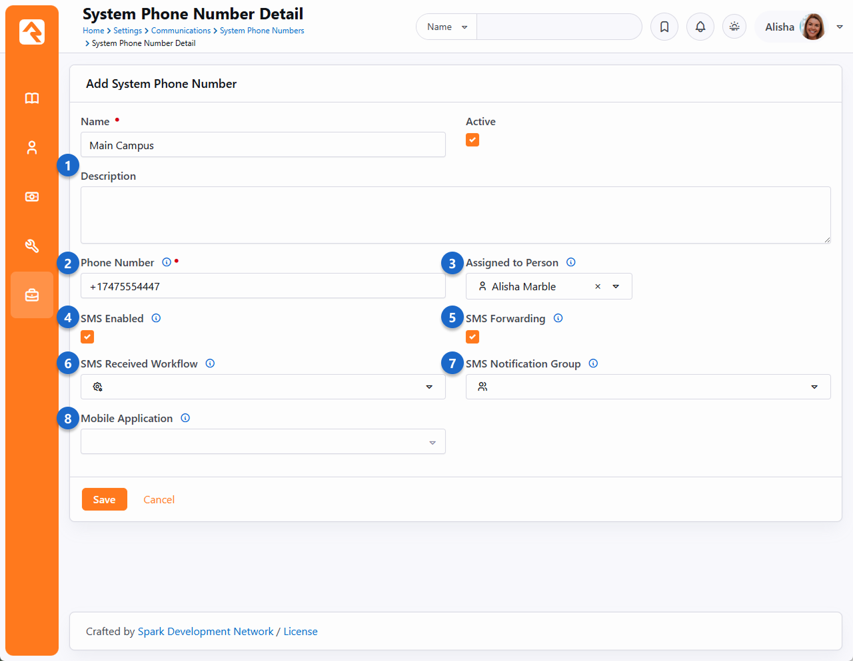Click the Save button

[105, 499]
